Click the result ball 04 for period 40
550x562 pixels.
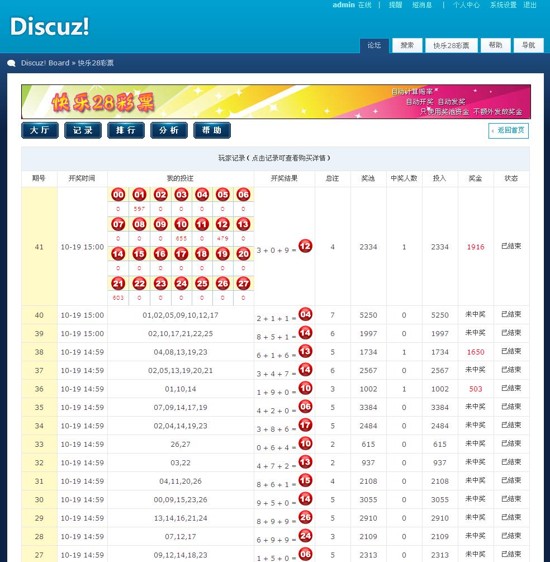305,314
